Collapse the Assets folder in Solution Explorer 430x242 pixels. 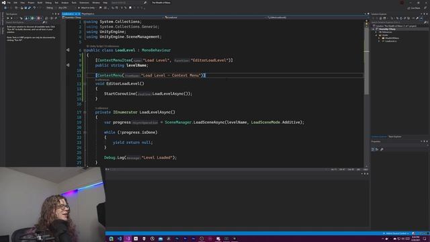click(376, 35)
